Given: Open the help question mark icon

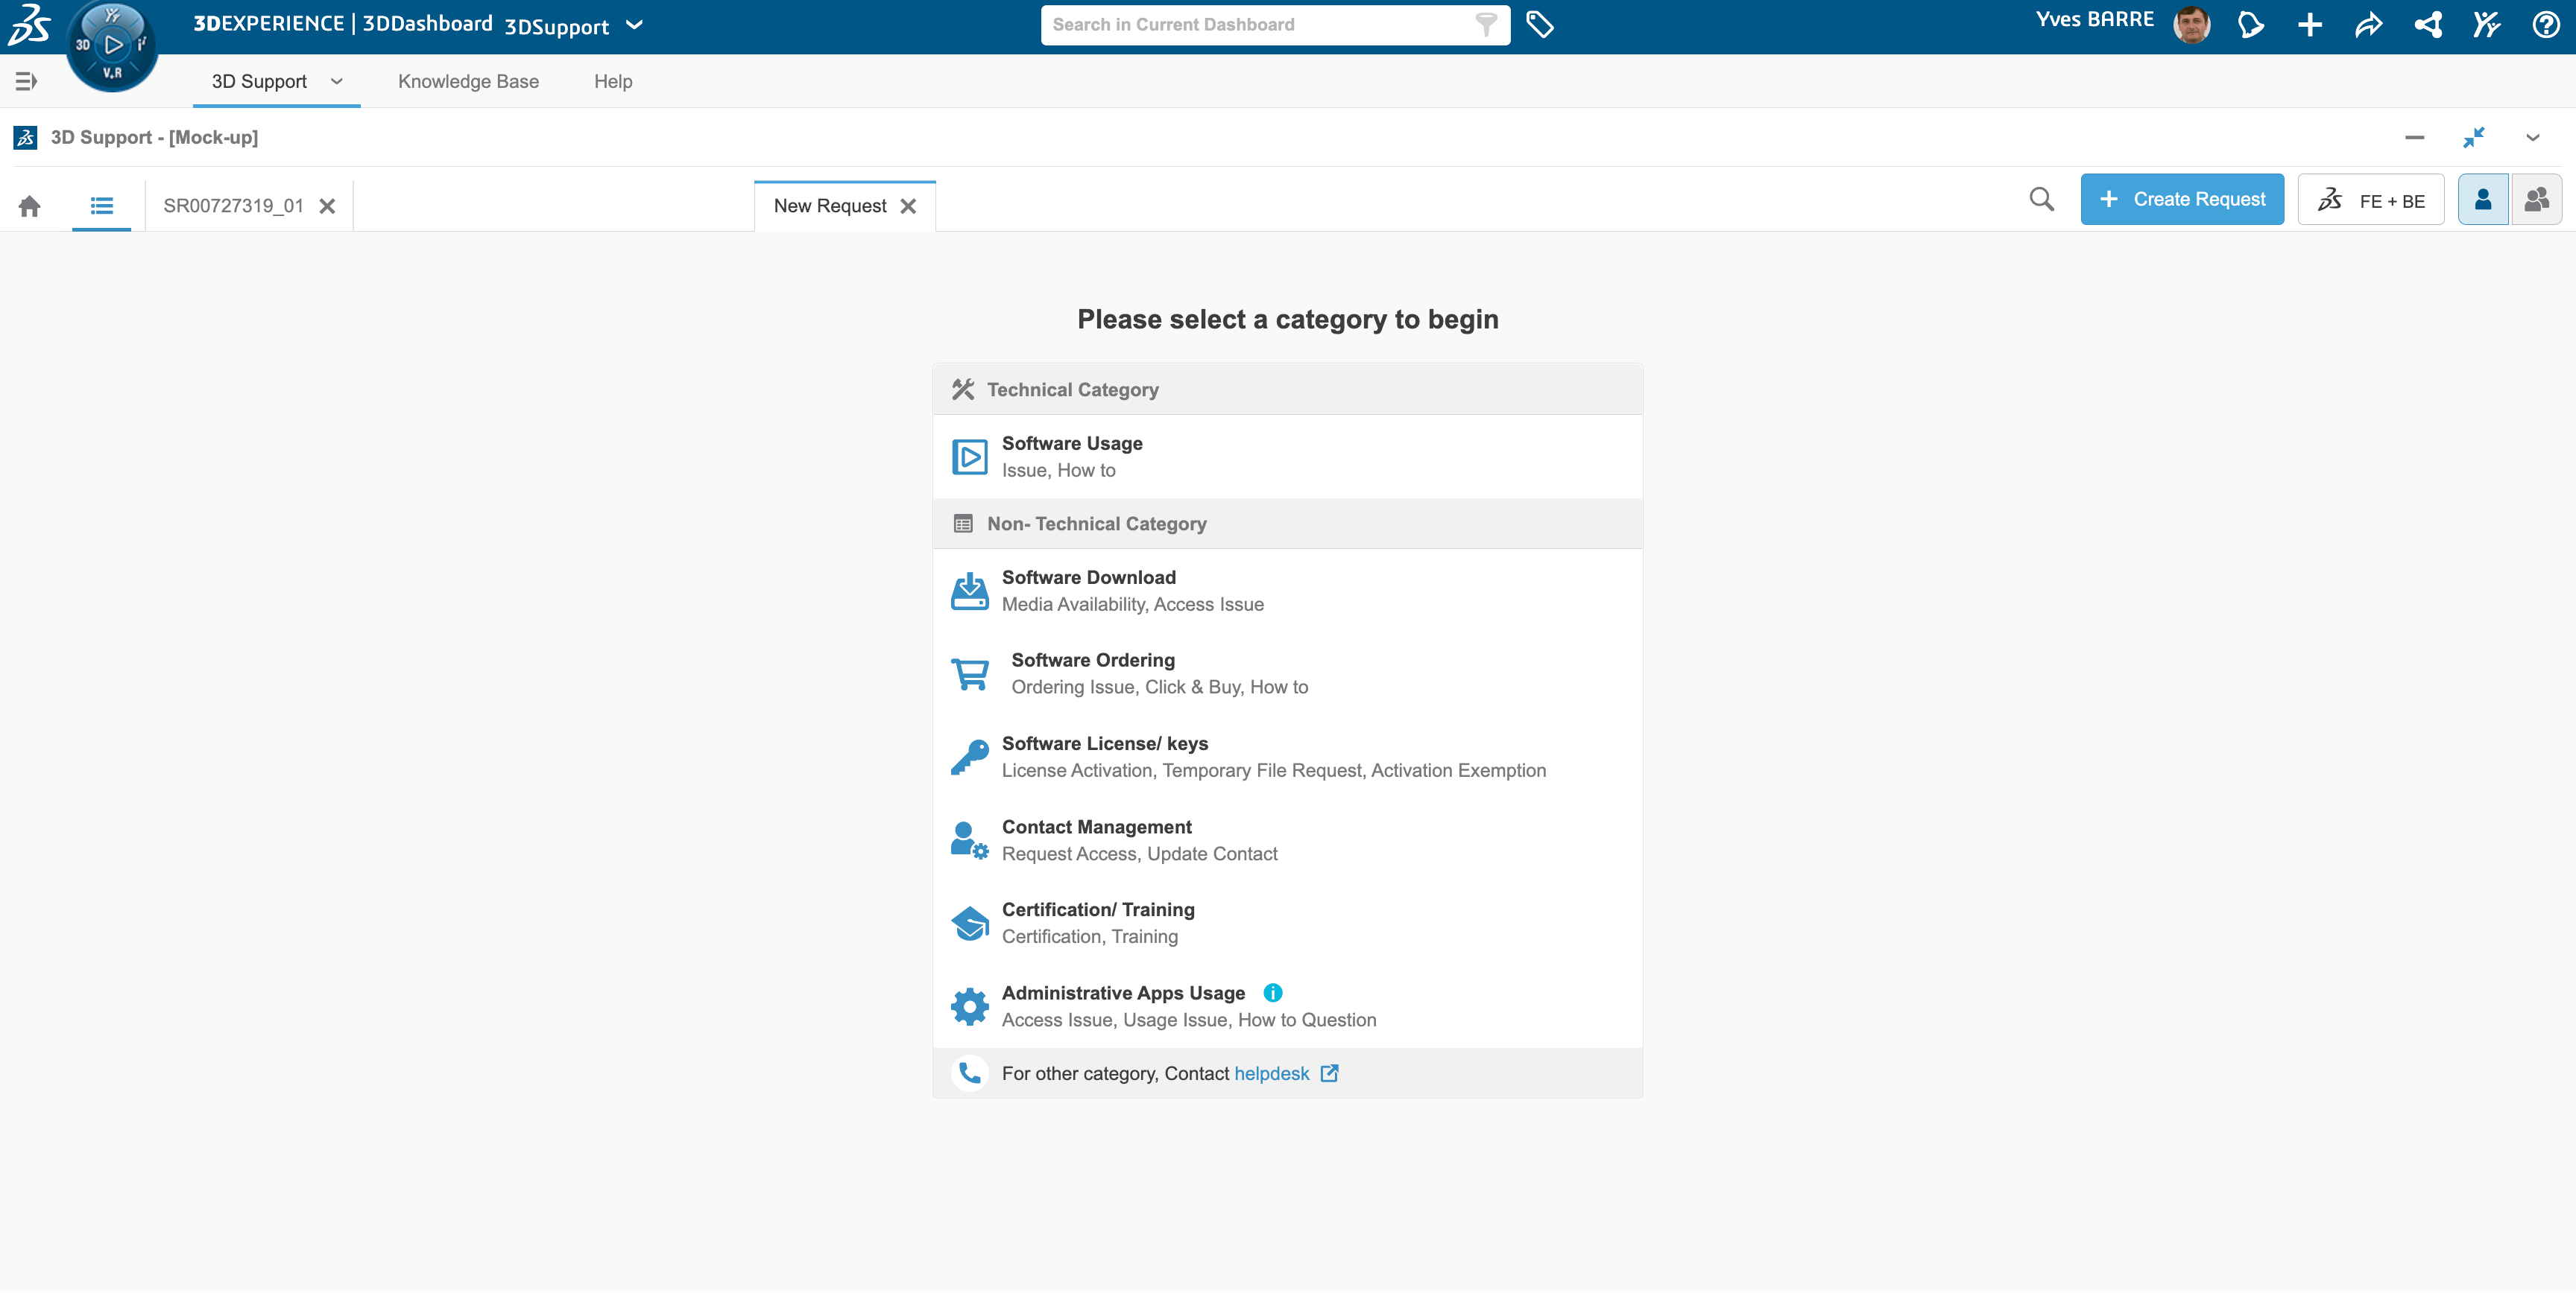Looking at the screenshot, I should point(2545,25).
